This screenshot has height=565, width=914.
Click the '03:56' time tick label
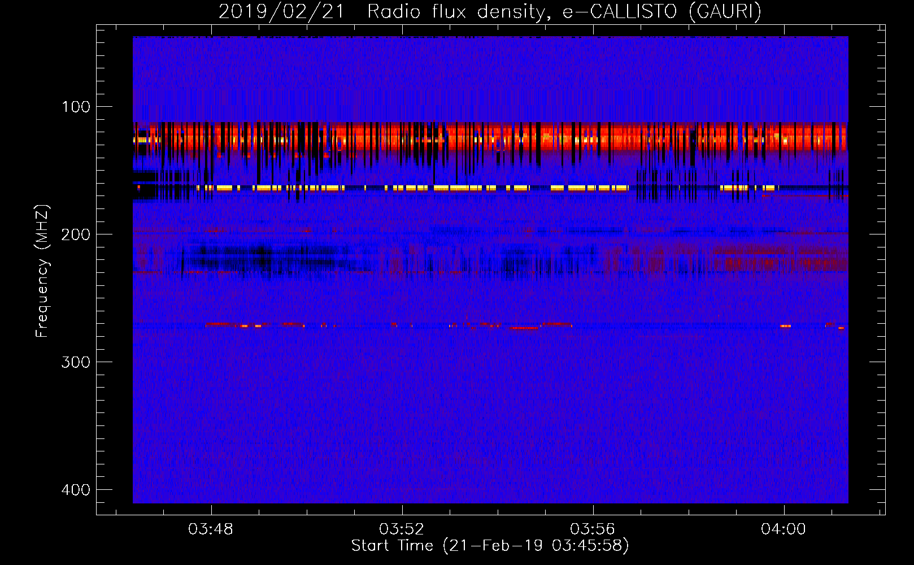point(593,529)
